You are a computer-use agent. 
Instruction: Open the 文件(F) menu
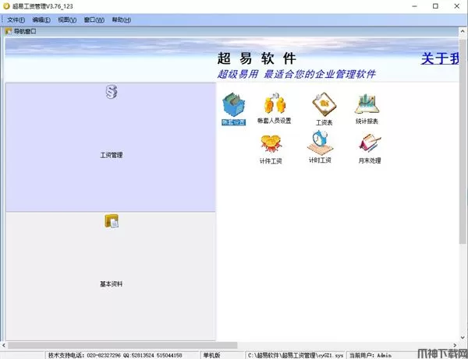[x=16, y=20]
